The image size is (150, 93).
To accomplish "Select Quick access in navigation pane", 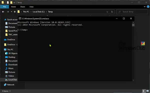I will [11, 19].
